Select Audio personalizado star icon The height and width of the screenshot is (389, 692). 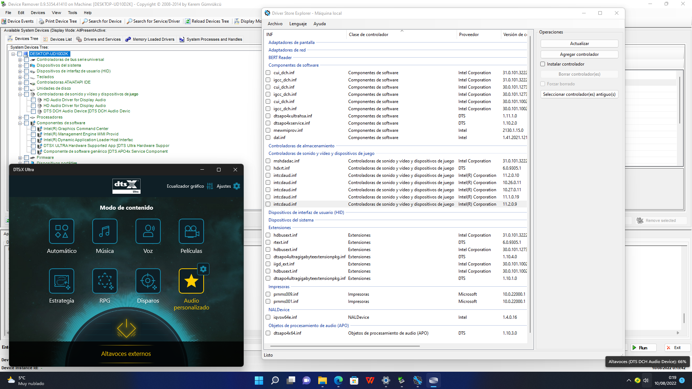coord(191,281)
